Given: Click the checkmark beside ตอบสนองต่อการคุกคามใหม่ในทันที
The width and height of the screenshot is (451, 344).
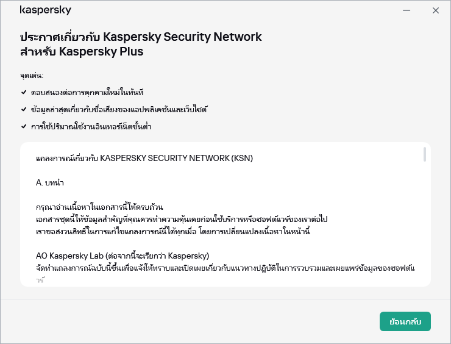Looking at the screenshot, I should pyautogui.click(x=23, y=92).
